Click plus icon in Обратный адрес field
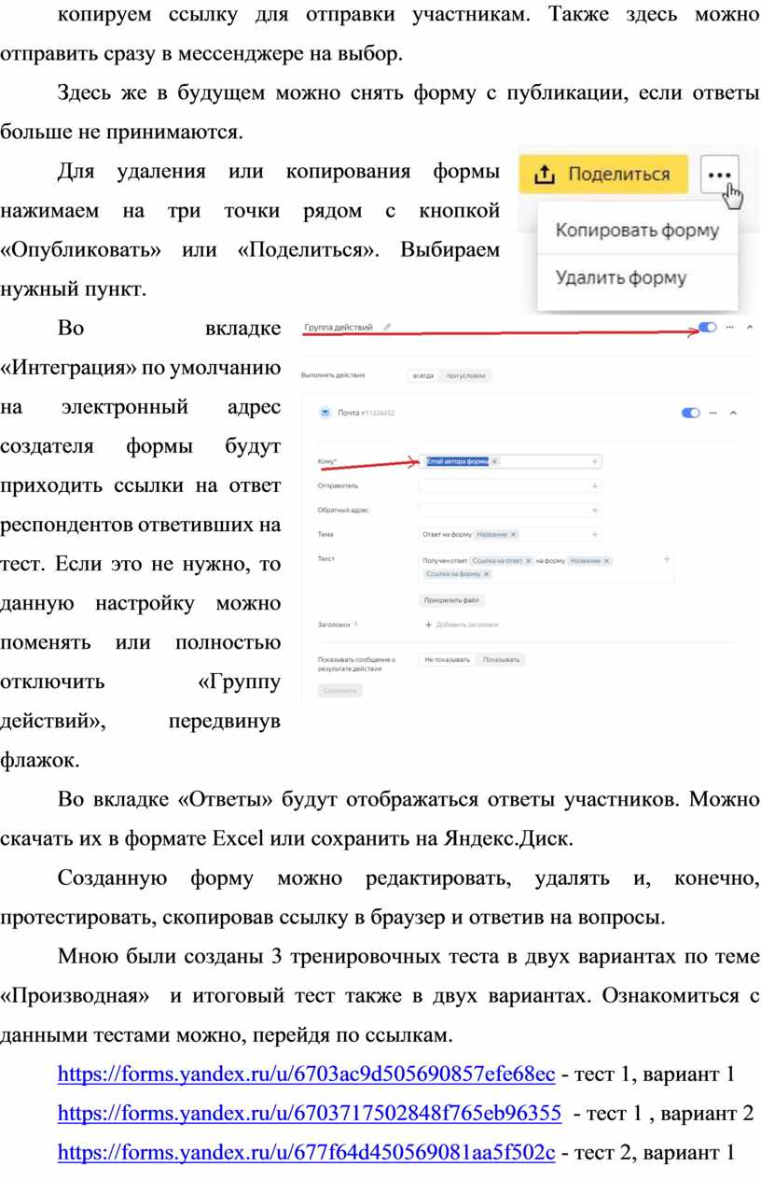This screenshot has height=1180, width=761. click(594, 510)
